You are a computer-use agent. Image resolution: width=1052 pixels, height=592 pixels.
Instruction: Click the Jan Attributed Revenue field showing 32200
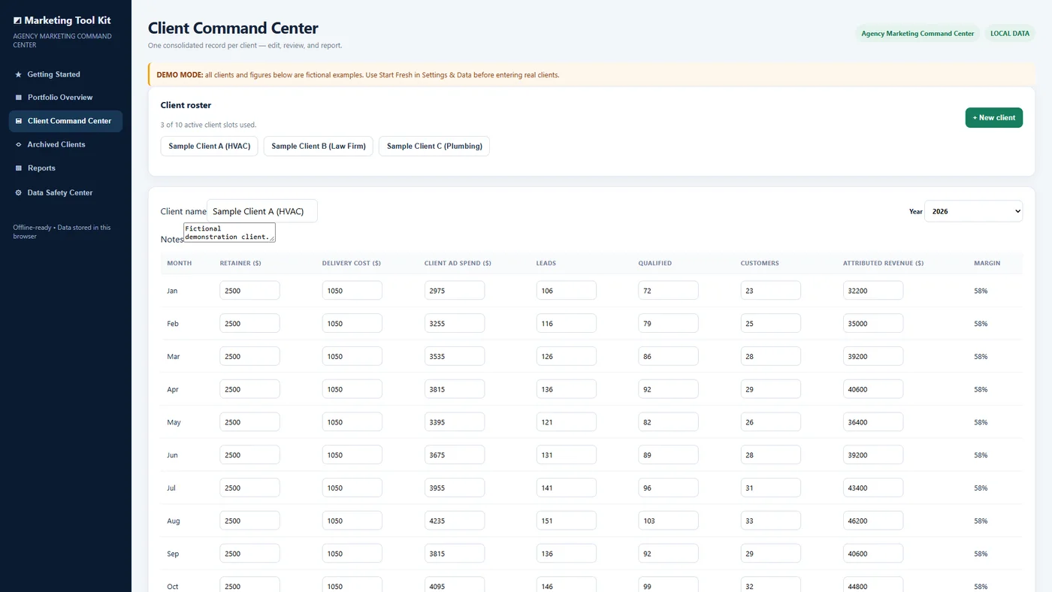873,291
